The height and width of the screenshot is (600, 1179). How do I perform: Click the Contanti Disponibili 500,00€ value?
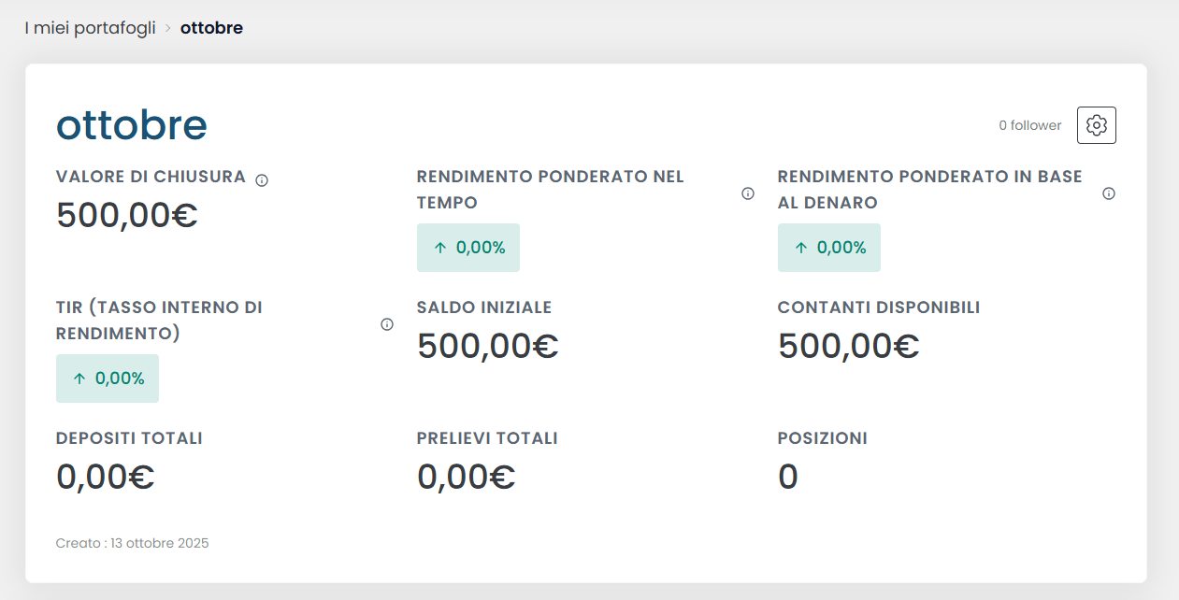click(849, 346)
